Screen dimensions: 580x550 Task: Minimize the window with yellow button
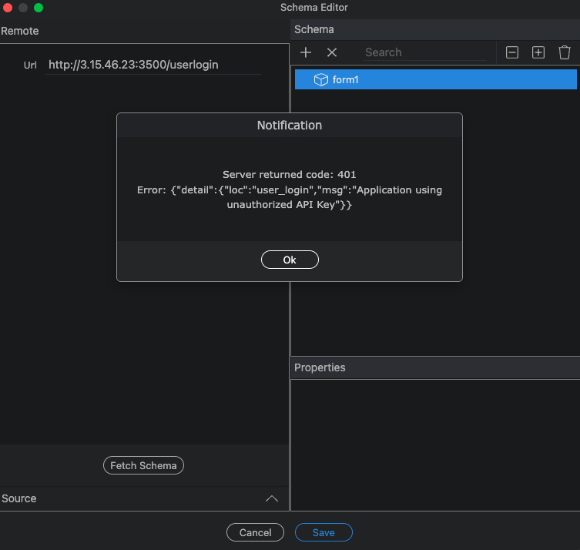click(23, 8)
